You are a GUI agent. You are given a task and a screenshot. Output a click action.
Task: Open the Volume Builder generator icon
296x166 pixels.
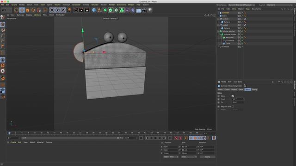tap(122, 10)
